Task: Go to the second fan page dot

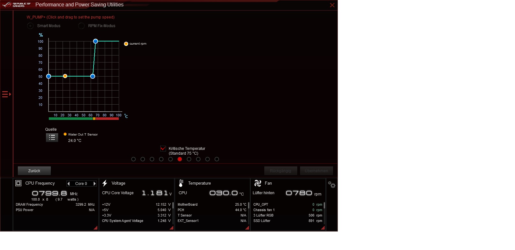Action: [143, 159]
